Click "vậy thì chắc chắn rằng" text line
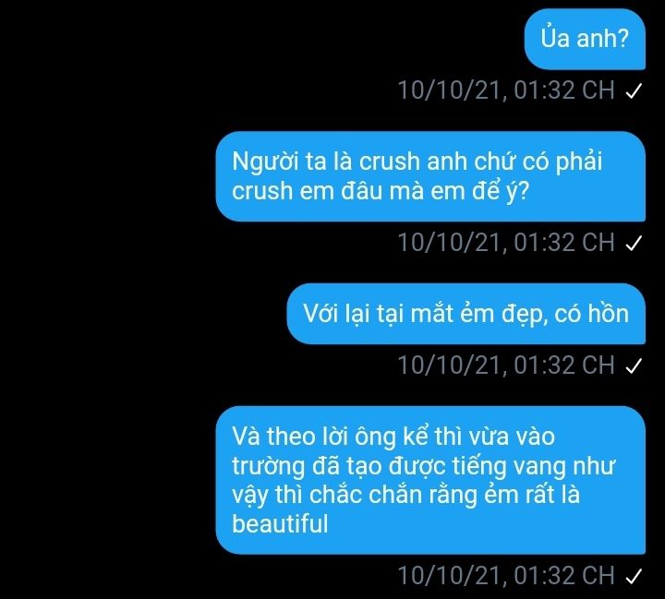 [355, 495]
